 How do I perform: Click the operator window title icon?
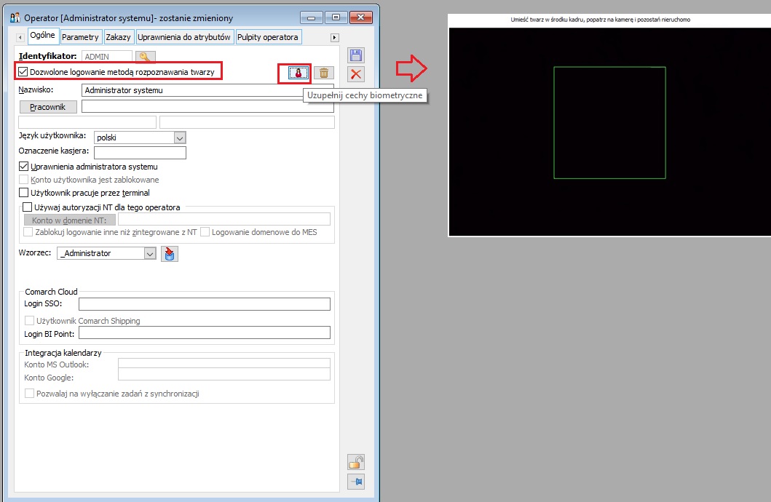point(15,17)
